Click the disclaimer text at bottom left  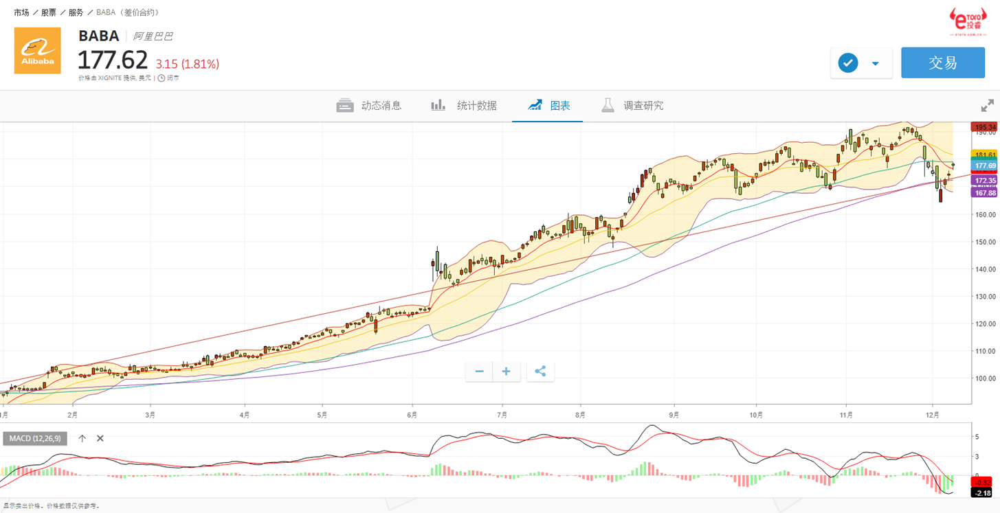(x=52, y=505)
